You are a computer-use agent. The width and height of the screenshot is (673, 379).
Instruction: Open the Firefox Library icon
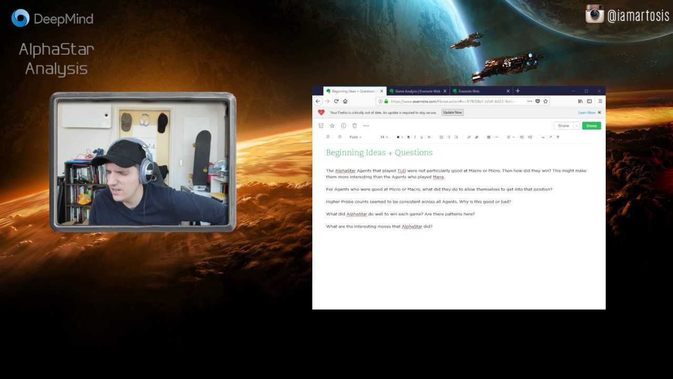coord(580,101)
